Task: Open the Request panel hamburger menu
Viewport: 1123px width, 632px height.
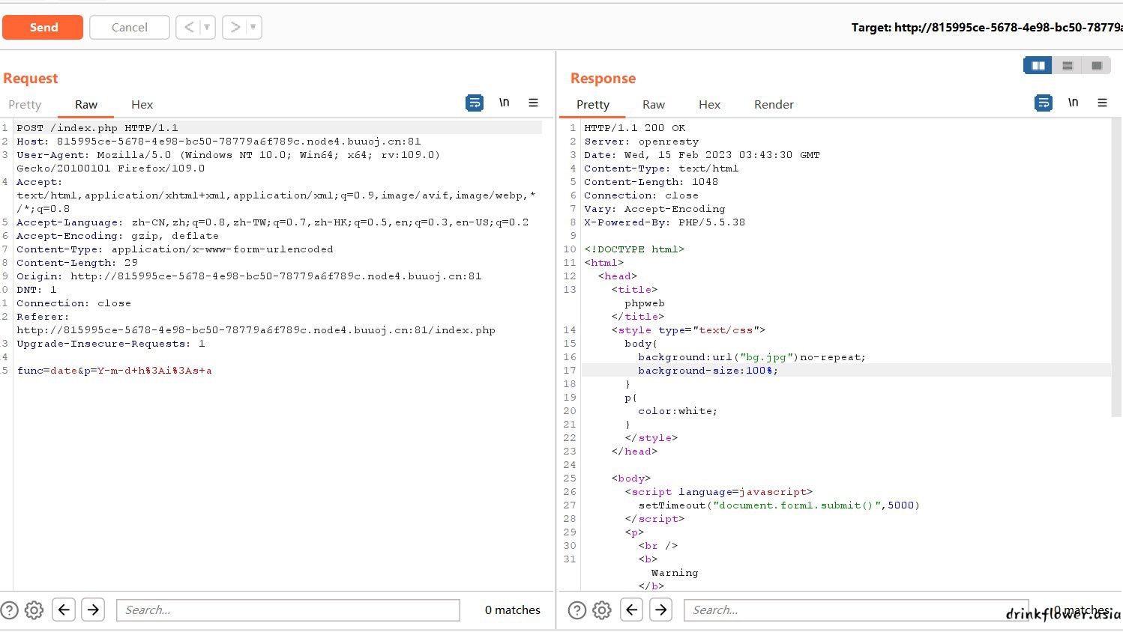Action: (533, 103)
